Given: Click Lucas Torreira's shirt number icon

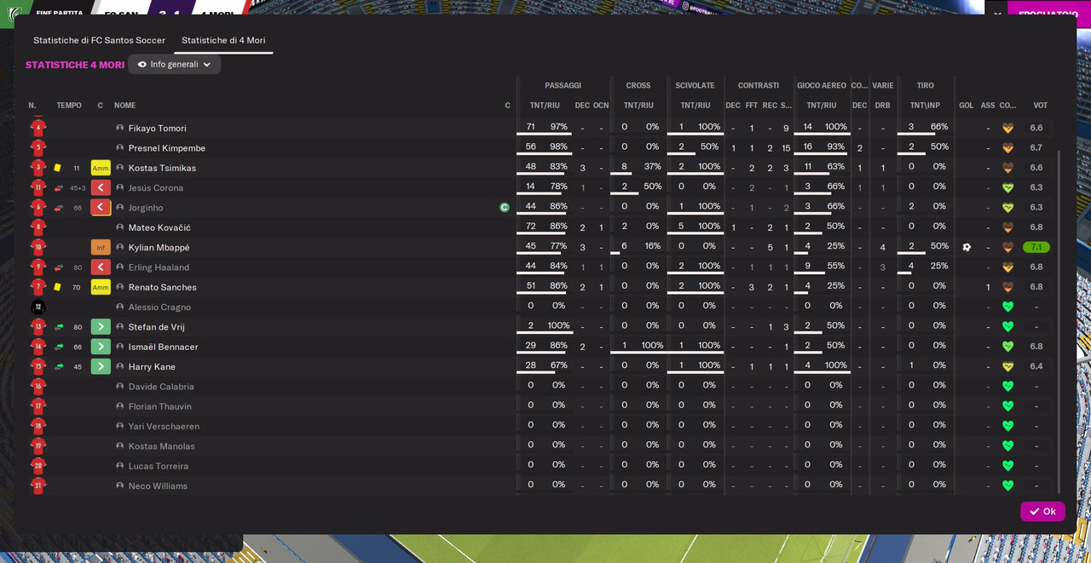Looking at the screenshot, I should 38,466.
